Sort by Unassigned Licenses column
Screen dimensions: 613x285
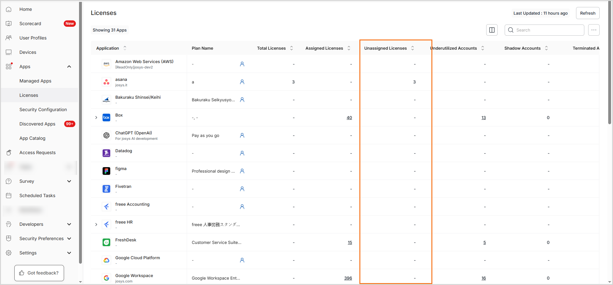(x=413, y=48)
